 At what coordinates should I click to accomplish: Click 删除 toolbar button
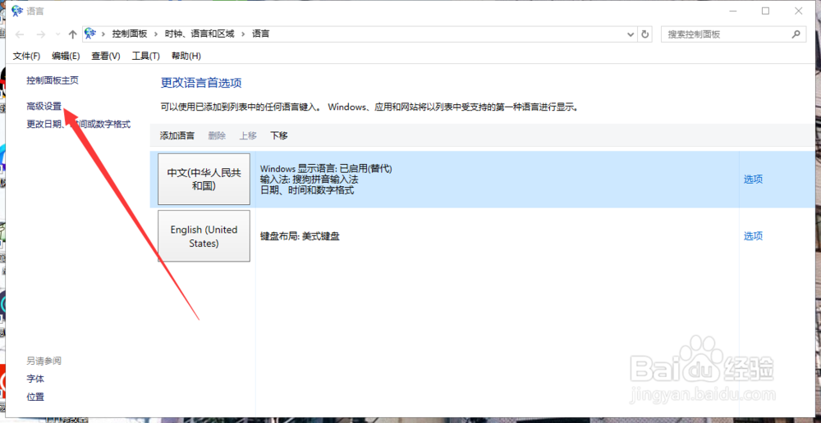click(x=217, y=136)
